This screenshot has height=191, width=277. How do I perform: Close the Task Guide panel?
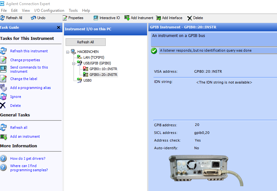click(x=59, y=27)
